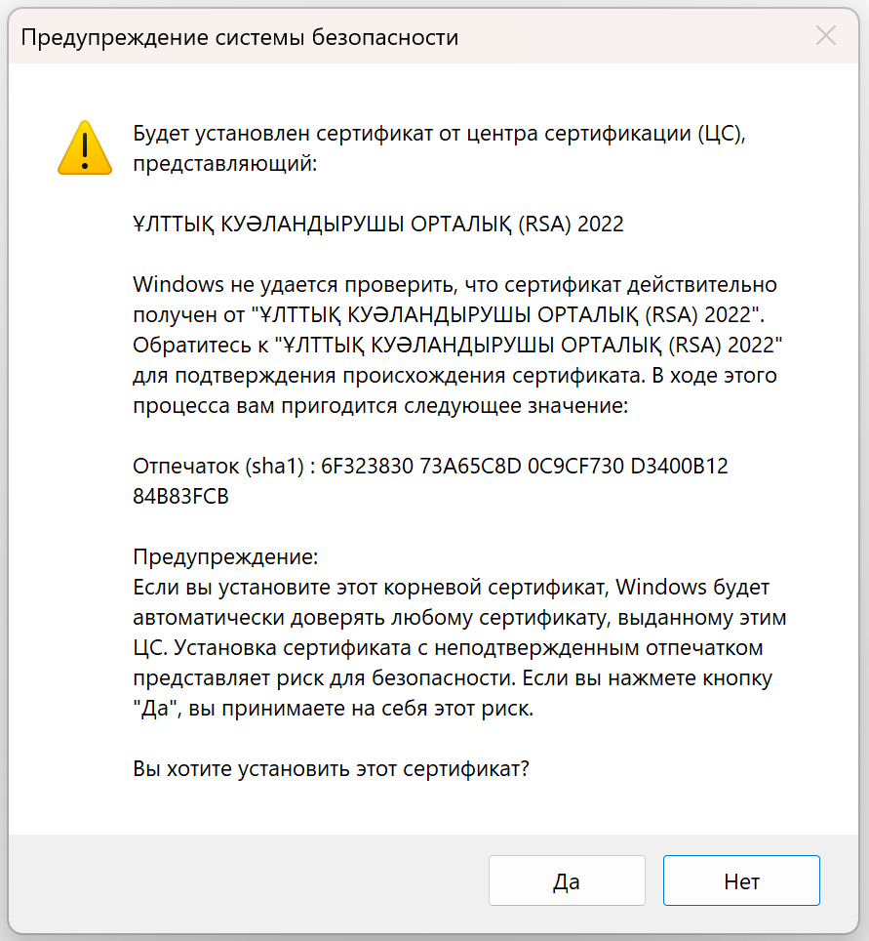Click the line автоматически доверять любому сертификату

[459, 618]
